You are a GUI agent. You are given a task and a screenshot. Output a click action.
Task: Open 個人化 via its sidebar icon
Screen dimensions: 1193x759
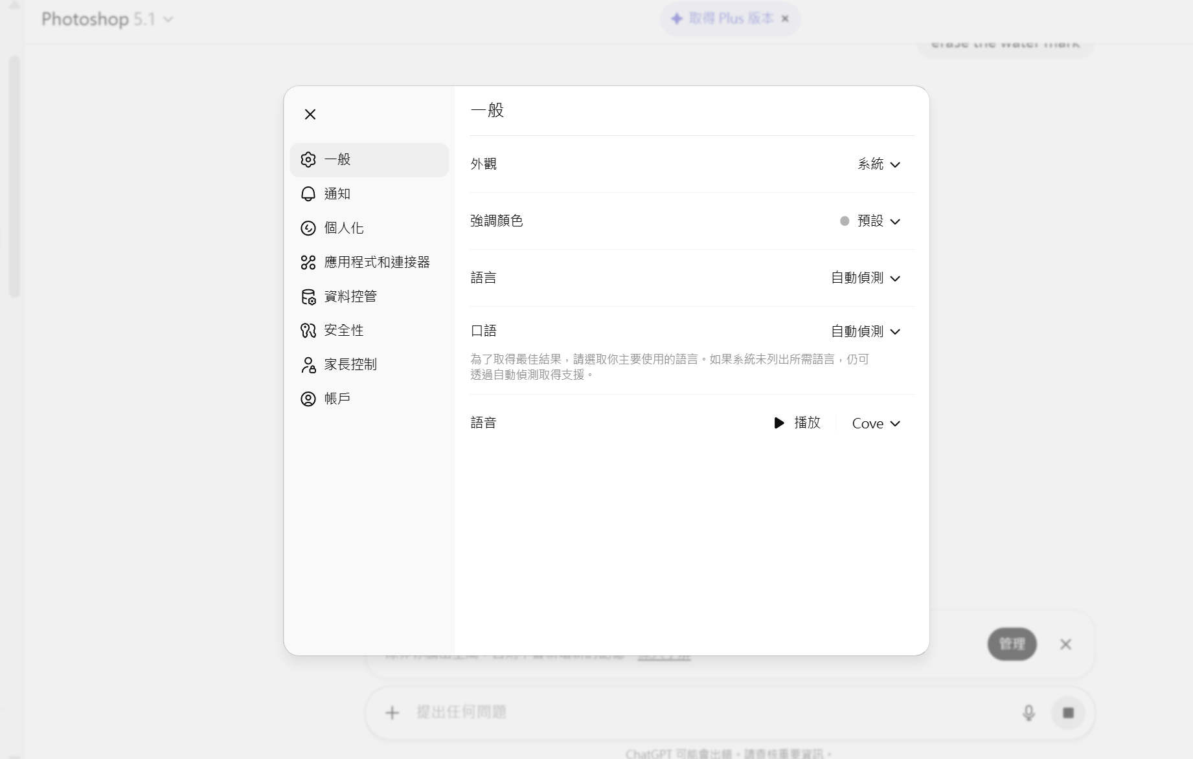[x=308, y=228]
